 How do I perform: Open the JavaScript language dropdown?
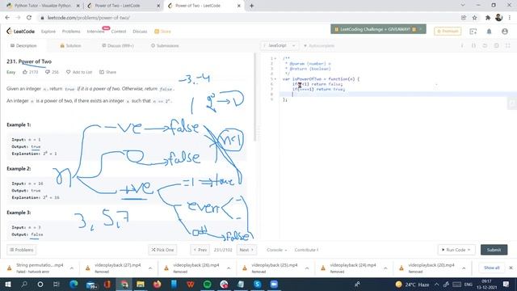(280, 45)
